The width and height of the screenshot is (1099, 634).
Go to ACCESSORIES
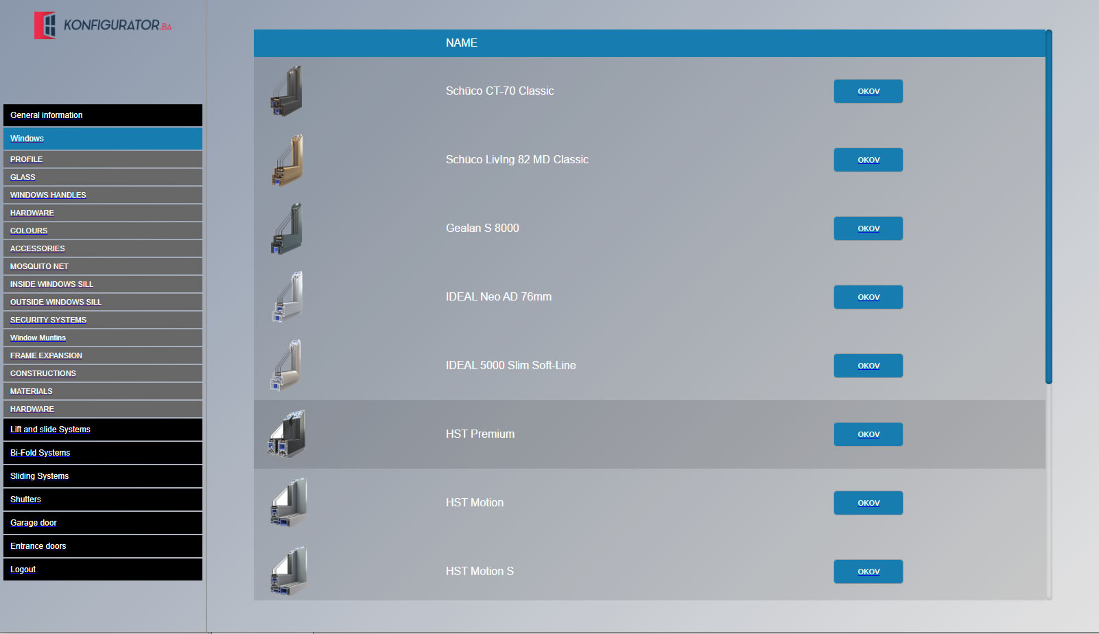pyautogui.click(x=103, y=248)
